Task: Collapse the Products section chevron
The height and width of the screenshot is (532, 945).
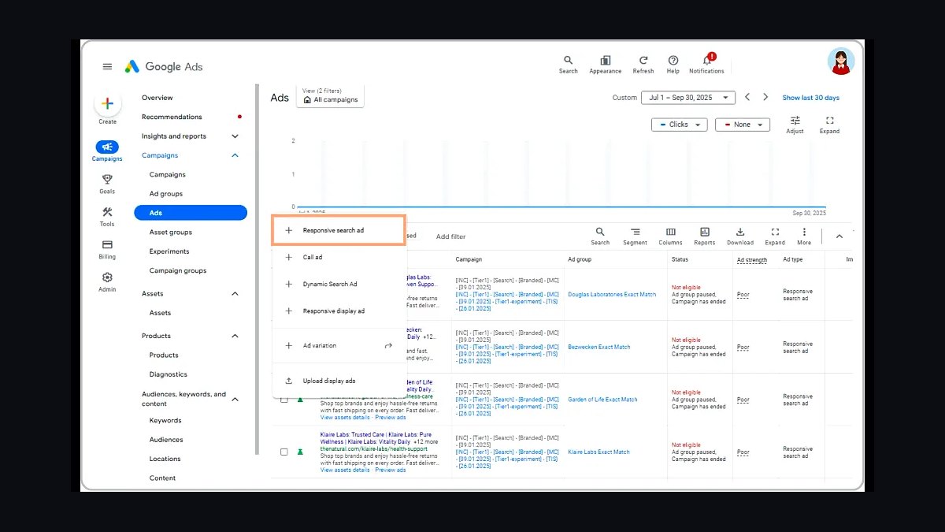Action: 235,336
